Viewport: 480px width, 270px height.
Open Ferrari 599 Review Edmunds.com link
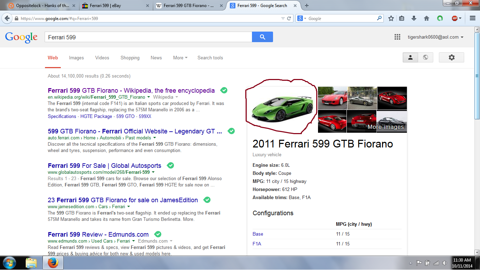[x=98, y=234]
